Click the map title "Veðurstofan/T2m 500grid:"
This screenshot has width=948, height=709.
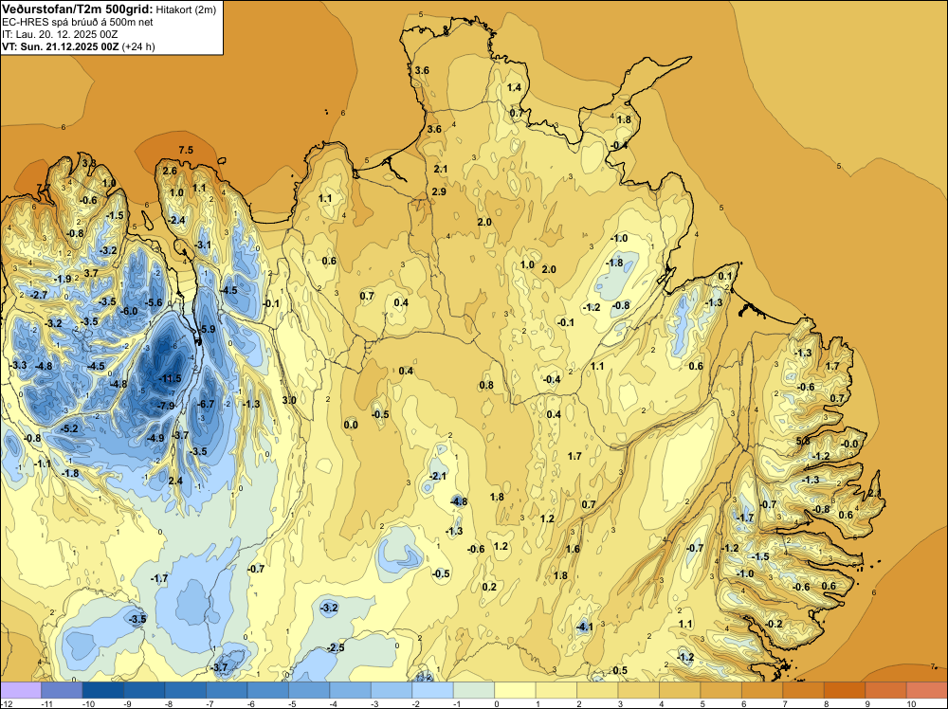(78, 9)
